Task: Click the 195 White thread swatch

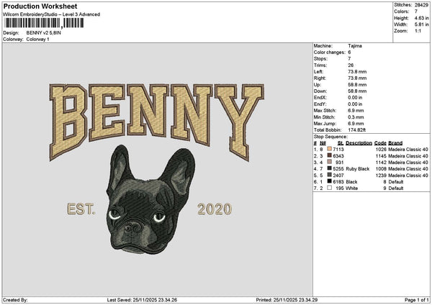Action: pyautogui.click(x=329, y=188)
